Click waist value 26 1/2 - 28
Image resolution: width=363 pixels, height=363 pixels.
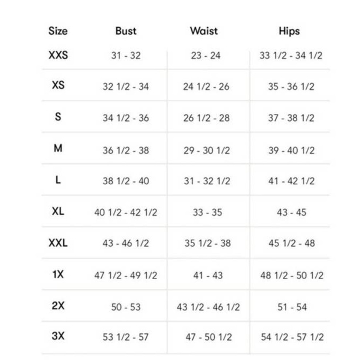tap(206, 118)
